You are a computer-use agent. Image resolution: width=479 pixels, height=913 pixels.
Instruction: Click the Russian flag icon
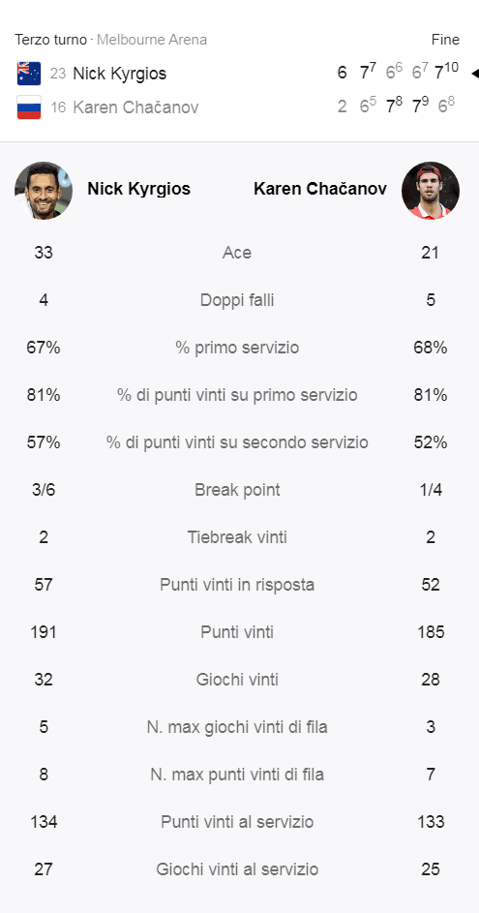(29, 107)
